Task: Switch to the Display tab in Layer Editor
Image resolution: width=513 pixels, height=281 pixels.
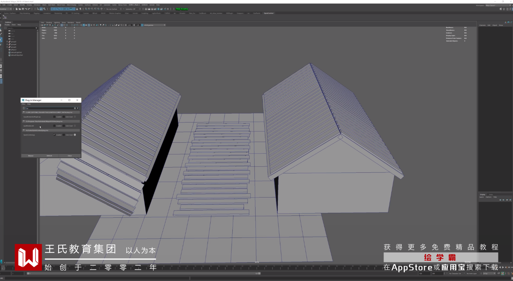Action: pos(483,194)
